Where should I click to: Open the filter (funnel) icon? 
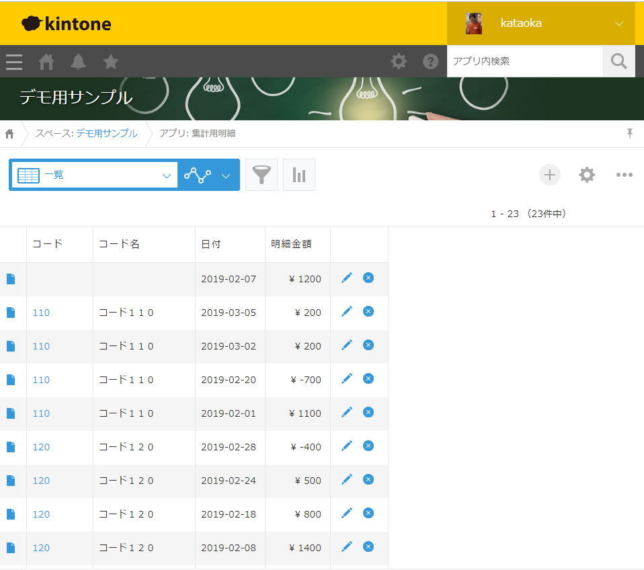point(261,174)
